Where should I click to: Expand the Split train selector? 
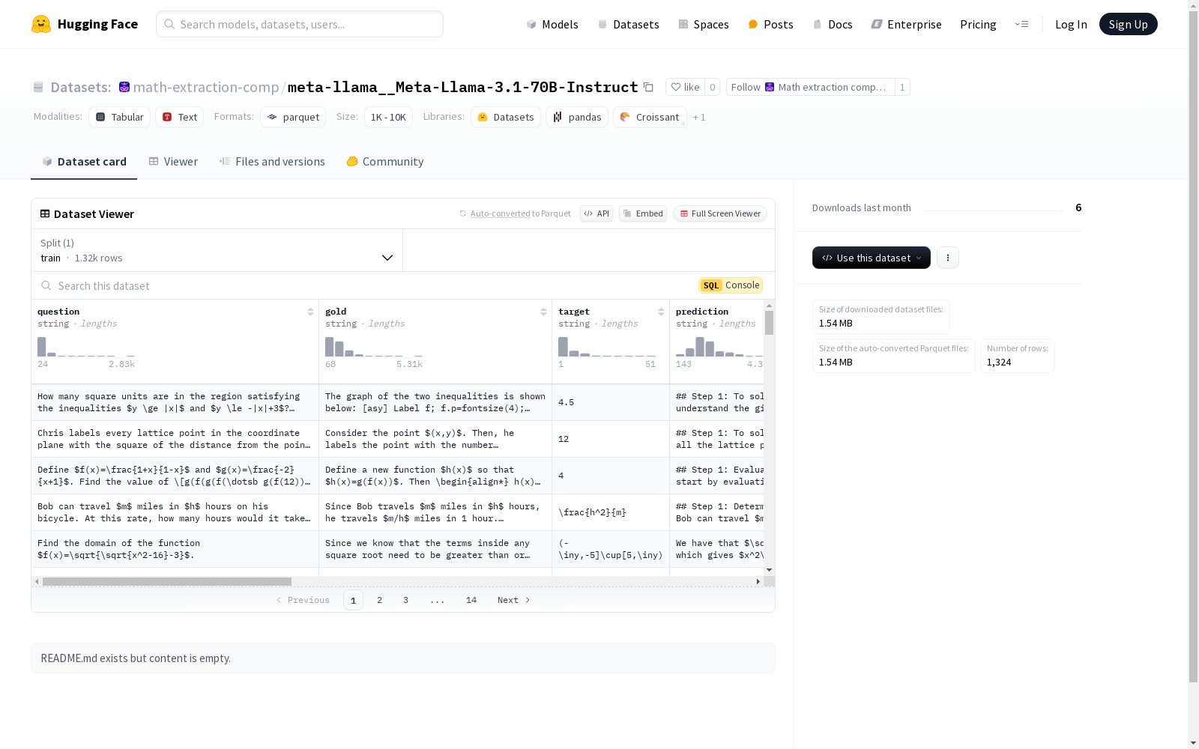tap(217, 250)
